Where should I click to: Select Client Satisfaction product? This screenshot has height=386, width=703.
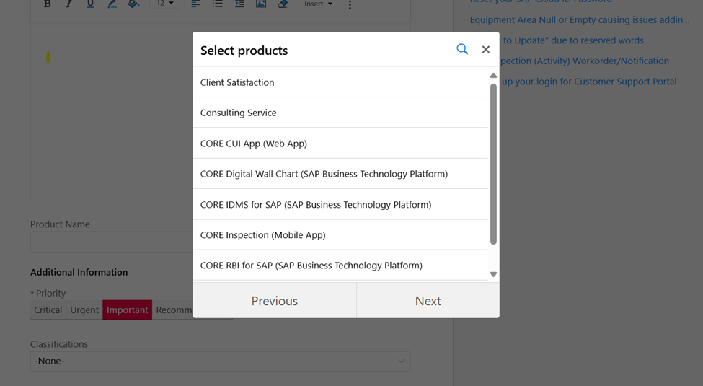[x=340, y=82]
